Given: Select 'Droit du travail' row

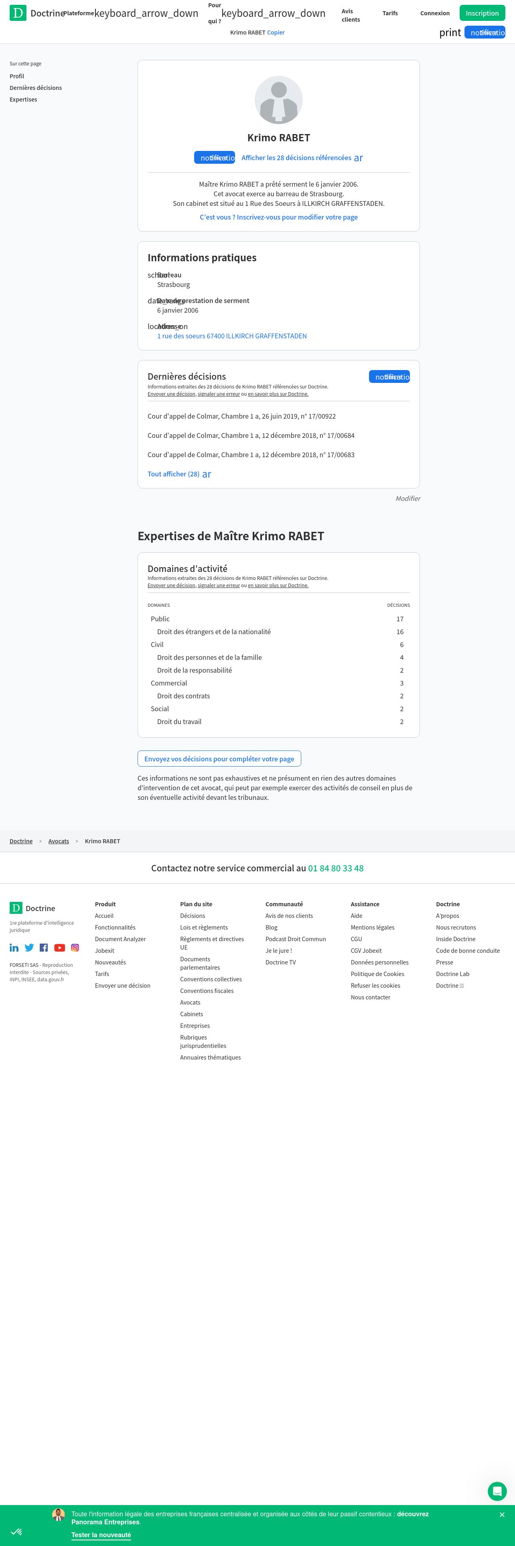Looking at the screenshot, I should coord(279,722).
